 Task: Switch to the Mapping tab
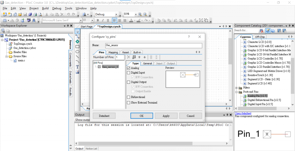coord(113,52)
